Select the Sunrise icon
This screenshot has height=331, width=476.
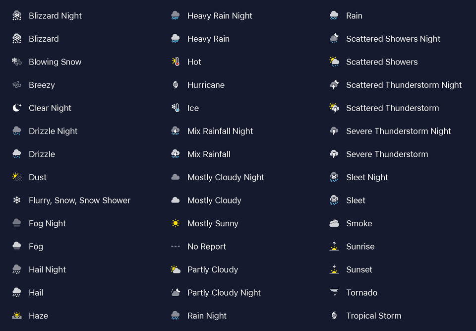coord(334,246)
